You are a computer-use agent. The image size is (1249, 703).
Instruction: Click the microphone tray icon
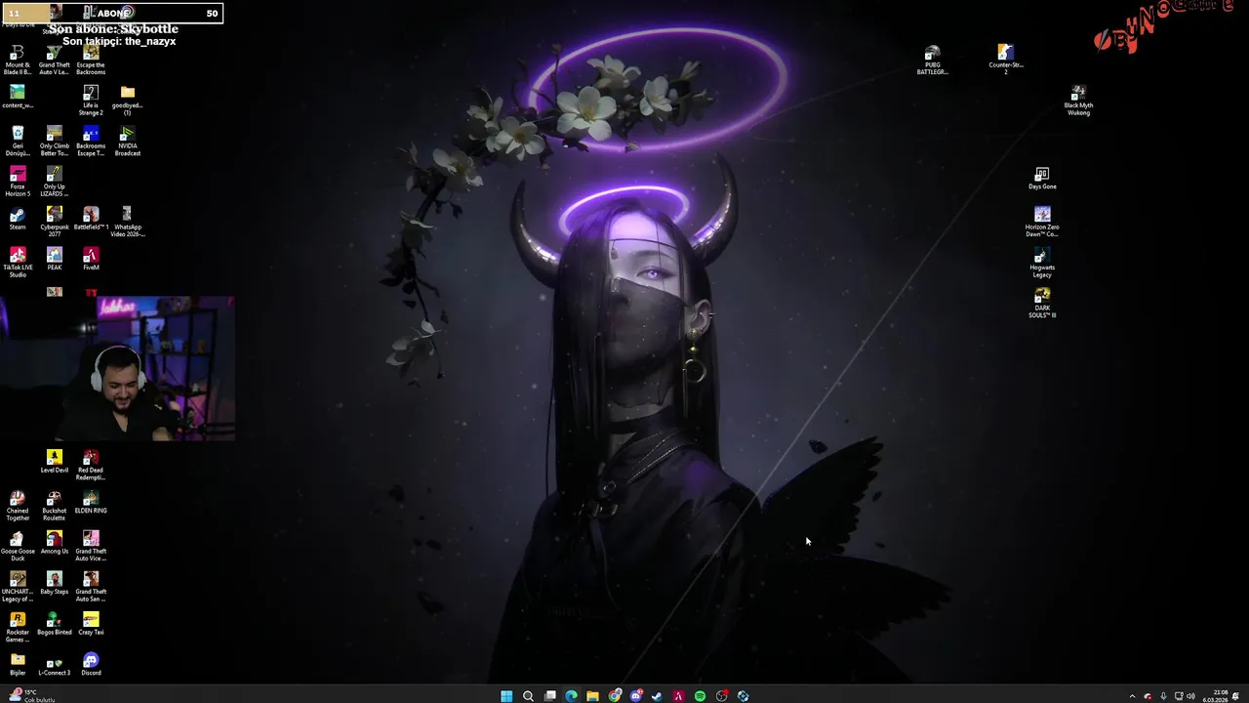(x=1163, y=696)
